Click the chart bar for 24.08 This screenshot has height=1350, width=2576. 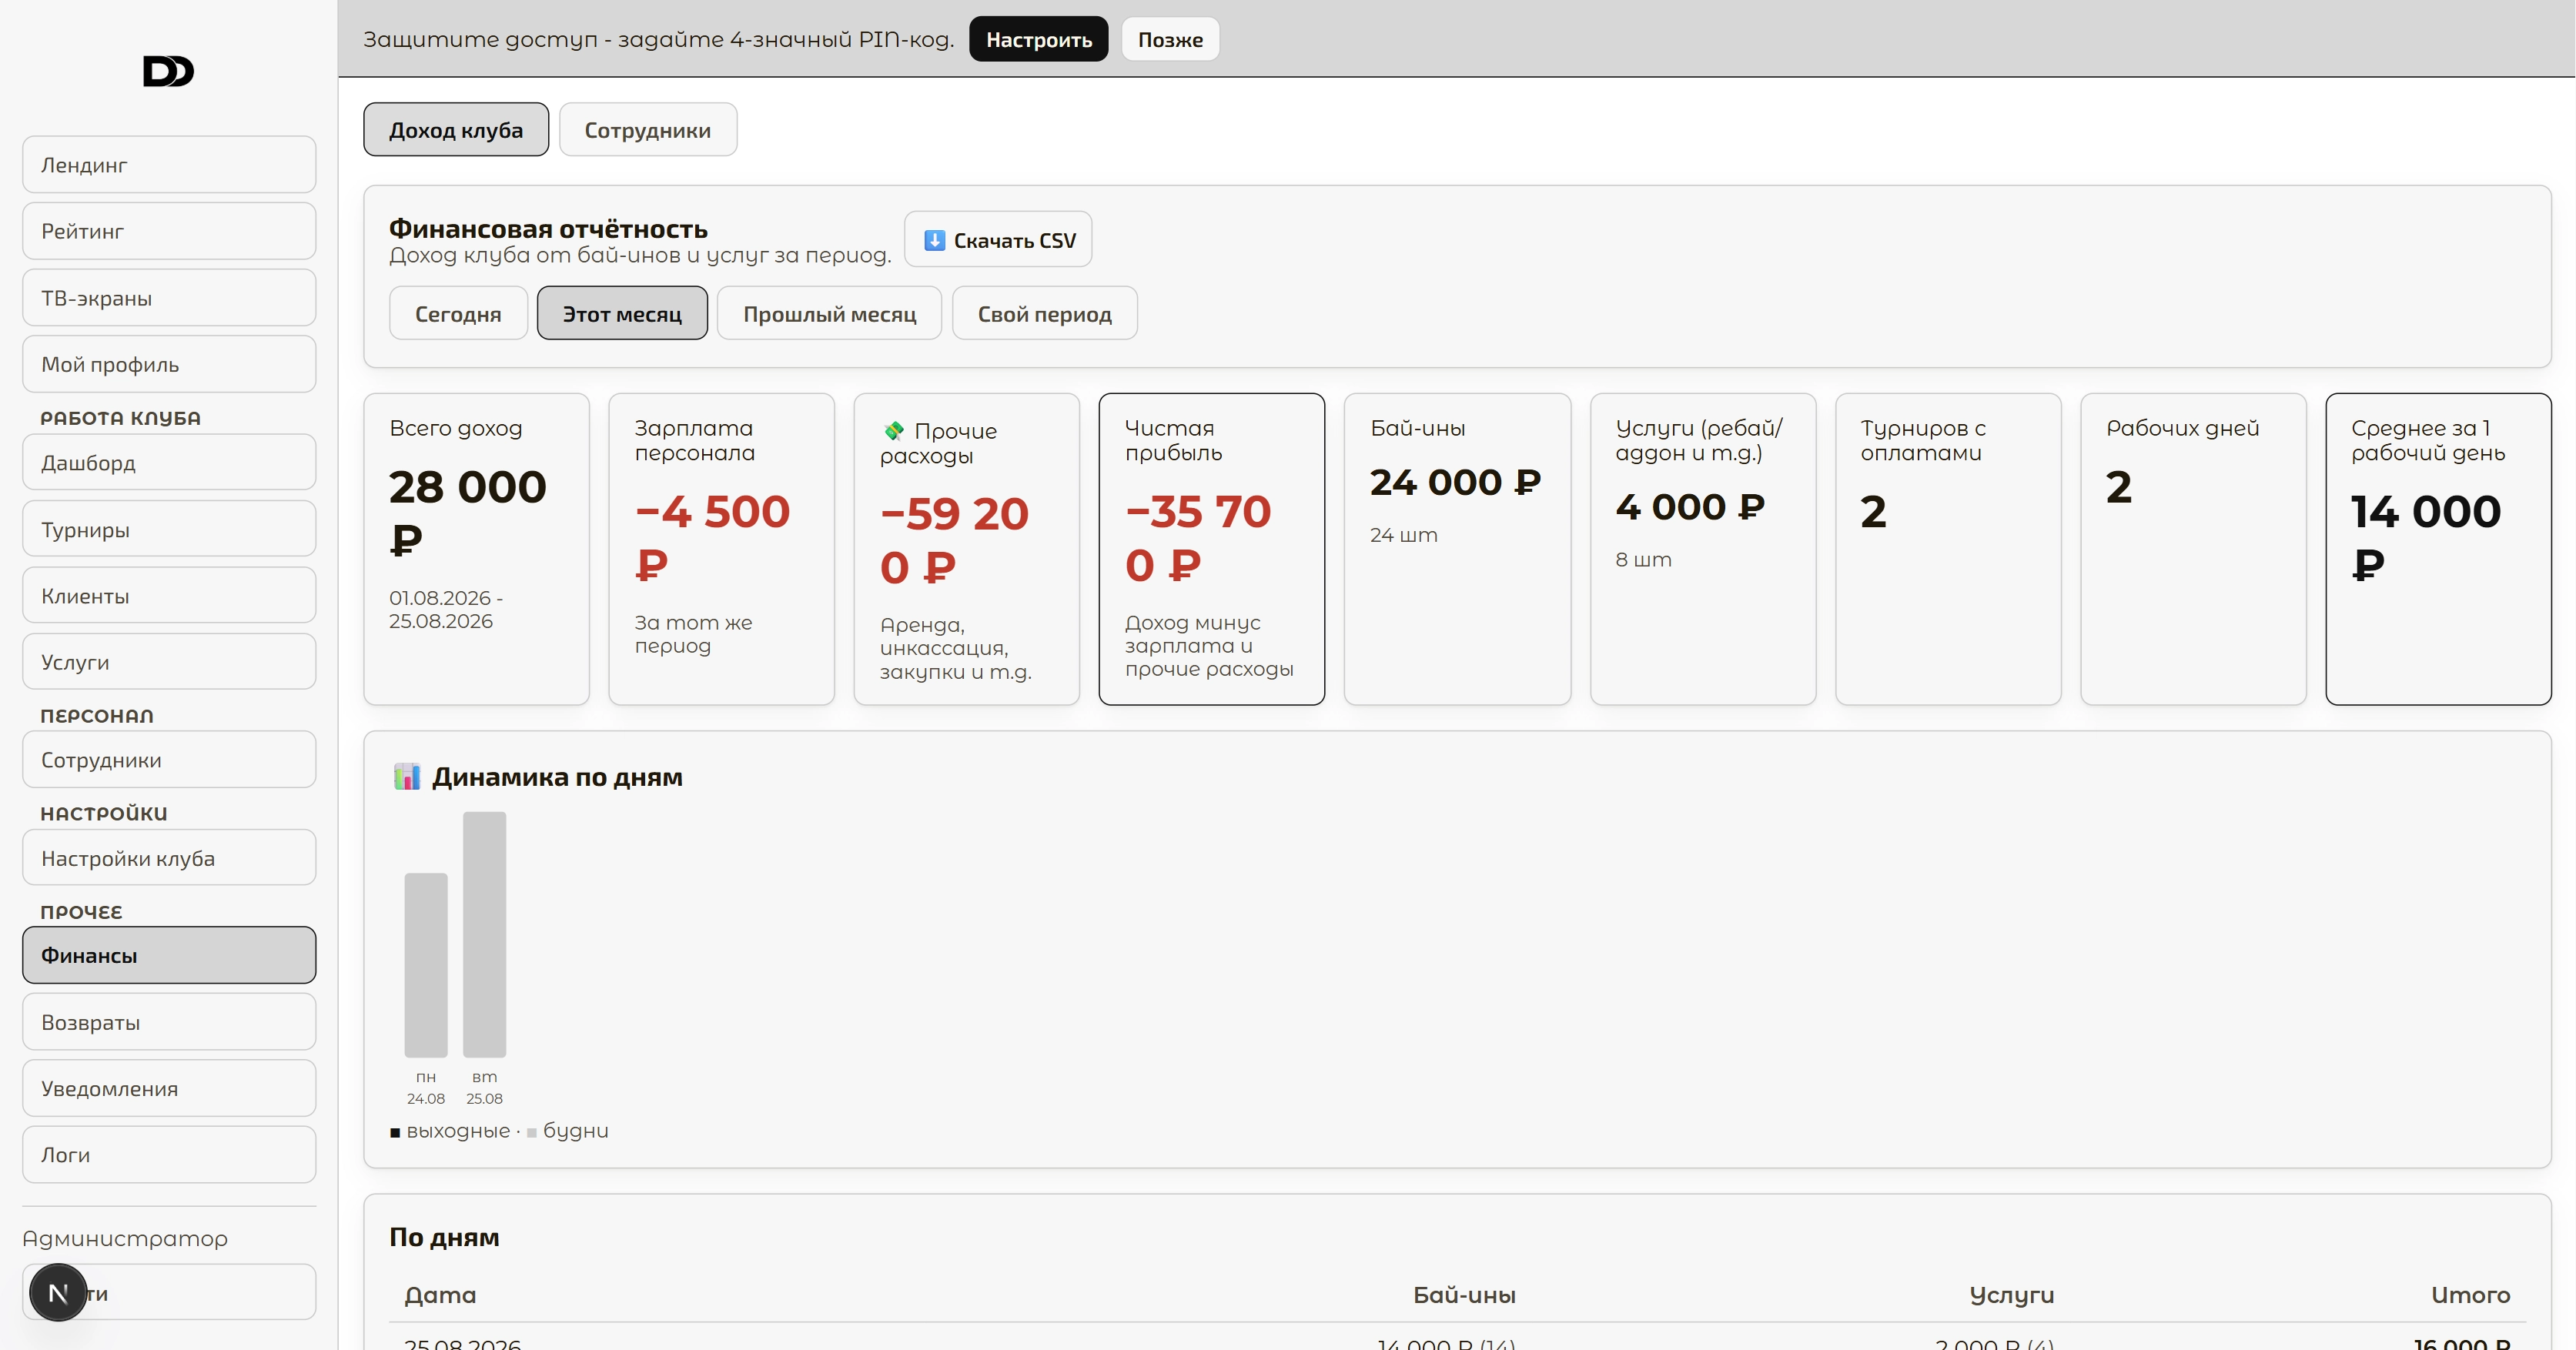(426, 965)
